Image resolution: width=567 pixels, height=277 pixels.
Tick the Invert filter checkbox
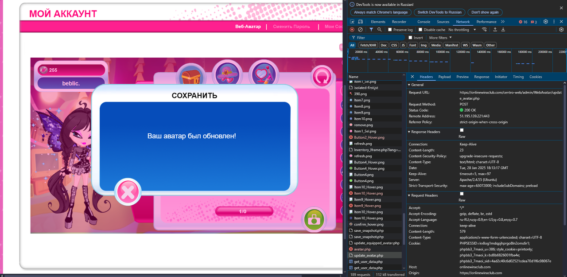coord(410,38)
